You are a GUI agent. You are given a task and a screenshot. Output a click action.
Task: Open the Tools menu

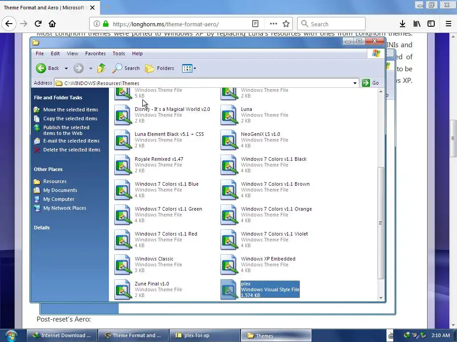pyautogui.click(x=119, y=53)
